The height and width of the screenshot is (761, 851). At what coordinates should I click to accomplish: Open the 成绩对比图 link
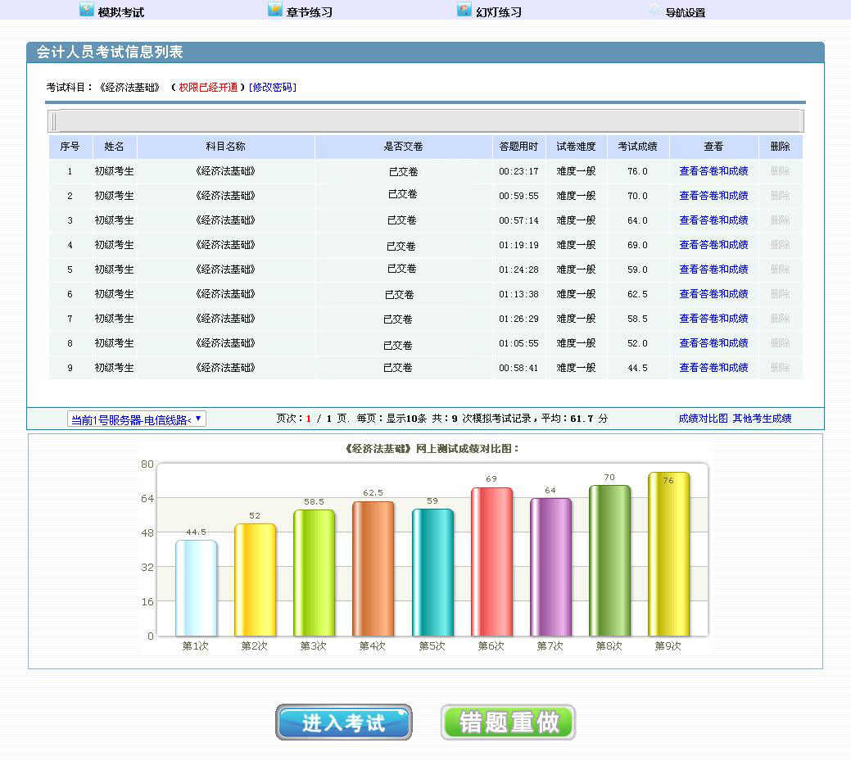pyautogui.click(x=703, y=419)
